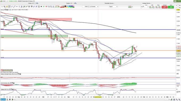The height and width of the screenshot is (101, 181).
Task: Toggle the L checkbox beside Kauf
Action: click(x=175, y=8)
